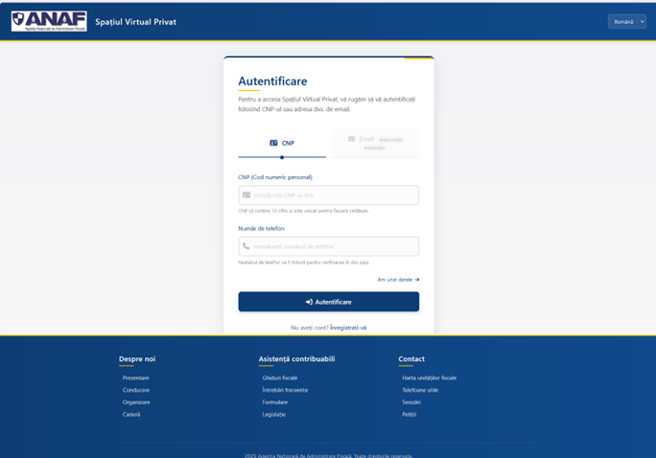Go to Întrebări frecvente page
Image resolution: width=656 pixels, height=458 pixels.
(285, 390)
